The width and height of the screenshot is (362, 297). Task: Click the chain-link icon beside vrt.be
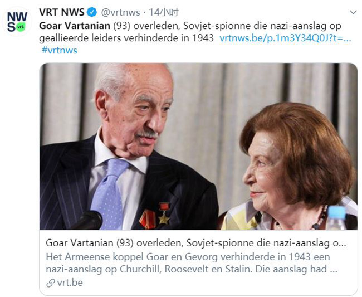click(x=51, y=283)
